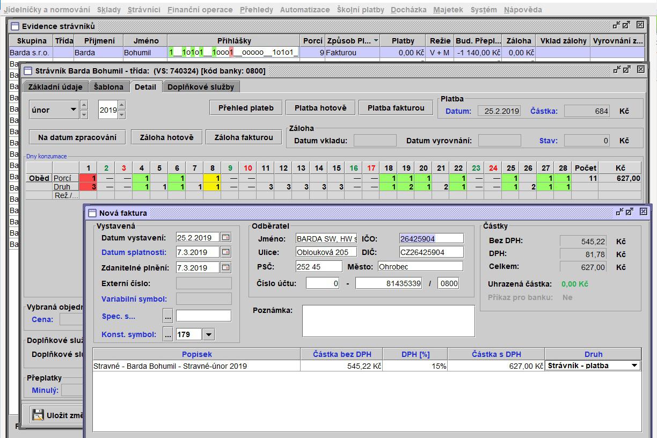Click the browse button beside Spec. symbol
This screenshot has width=657, height=438.
pos(168,316)
